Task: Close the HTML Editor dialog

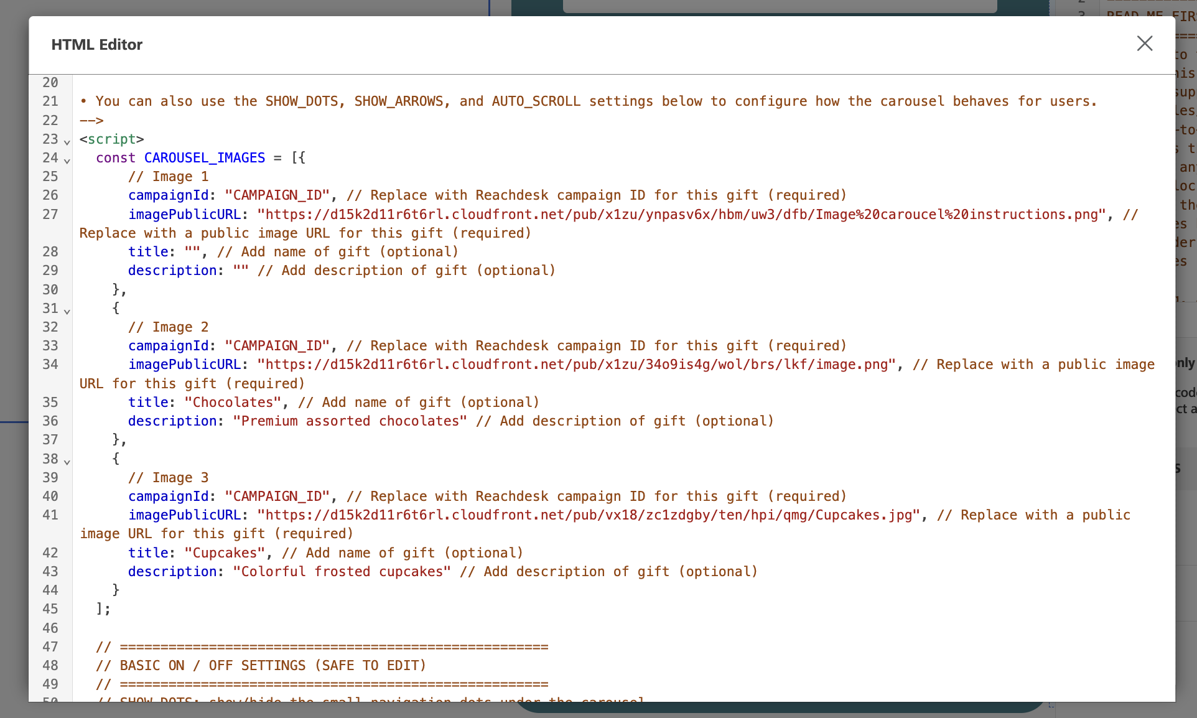Action: (1145, 44)
